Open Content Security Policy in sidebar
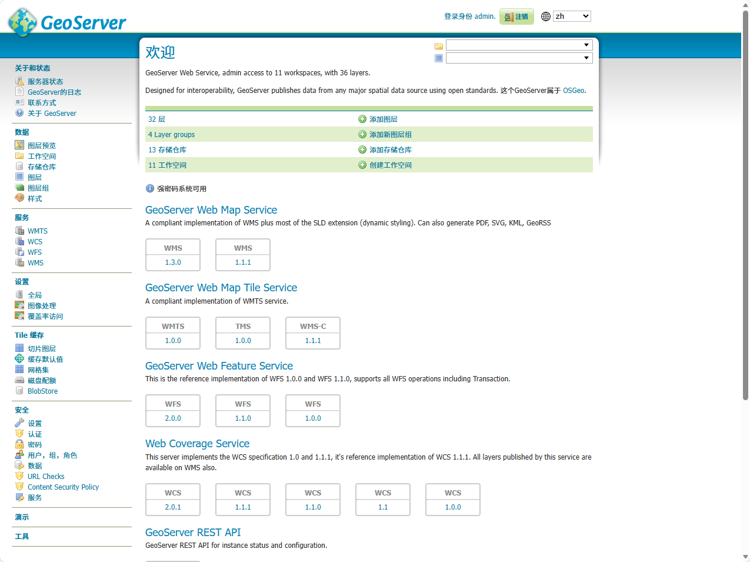 [x=63, y=487]
